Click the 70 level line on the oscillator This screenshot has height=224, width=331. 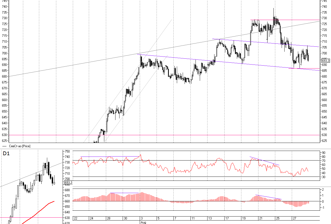pos(187,160)
